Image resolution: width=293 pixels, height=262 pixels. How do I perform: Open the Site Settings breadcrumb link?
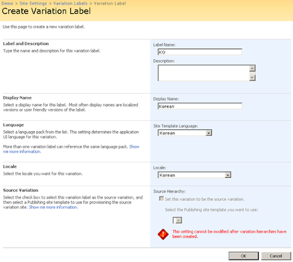pyautogui.click(x=33, y=3)
